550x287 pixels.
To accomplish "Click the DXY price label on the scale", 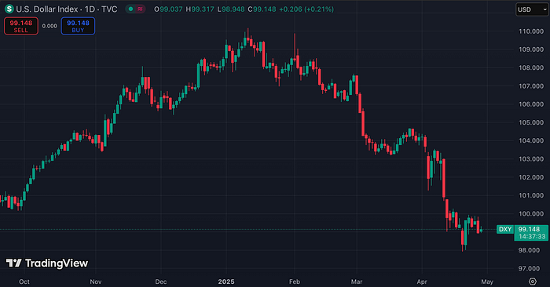I will (505, 229).
